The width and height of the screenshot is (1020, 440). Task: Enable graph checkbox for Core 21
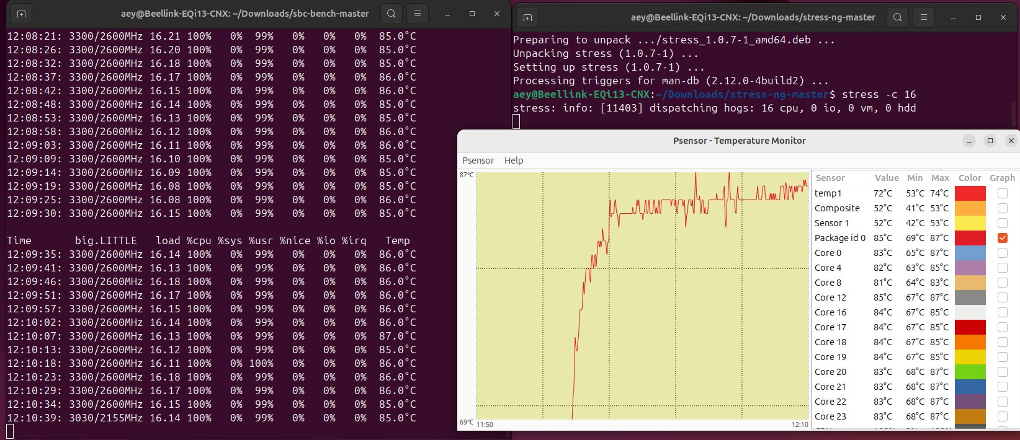1003,387
